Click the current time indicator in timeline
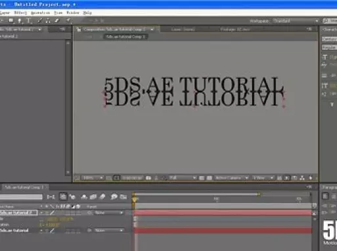The image size is (337, 251). [135, 199]
